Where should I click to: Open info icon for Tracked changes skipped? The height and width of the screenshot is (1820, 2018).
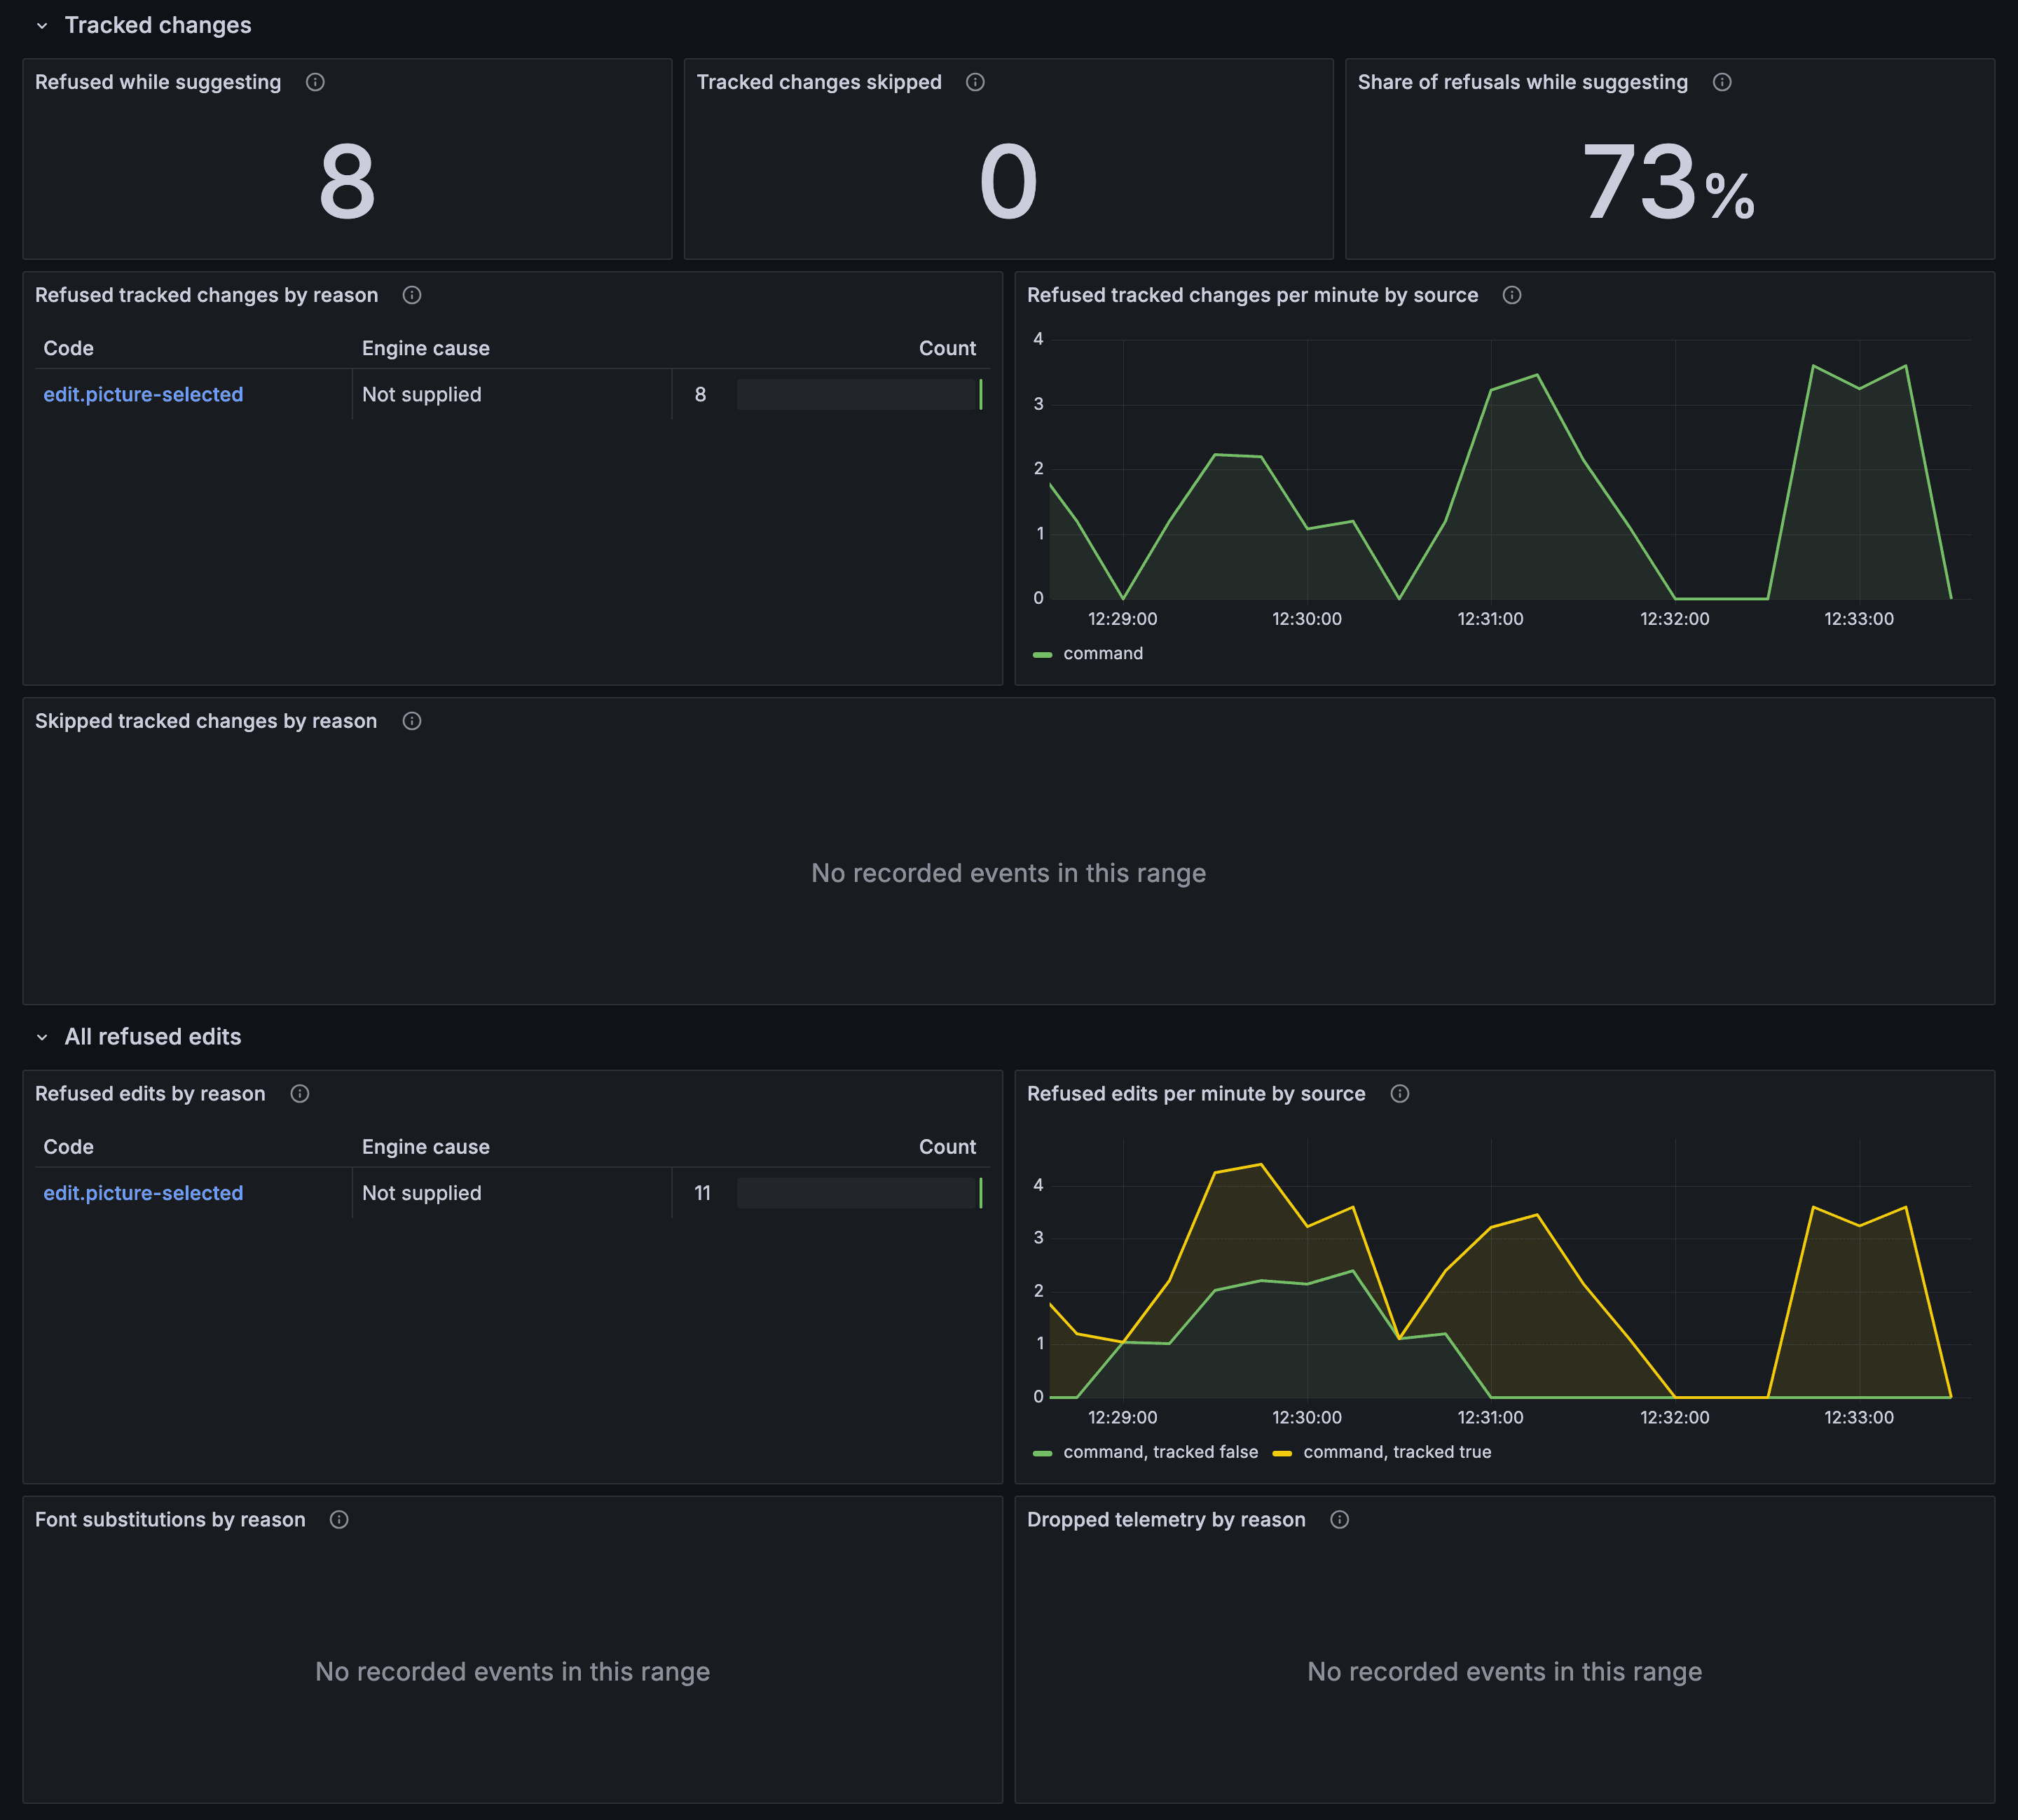[x=975, y=82]
